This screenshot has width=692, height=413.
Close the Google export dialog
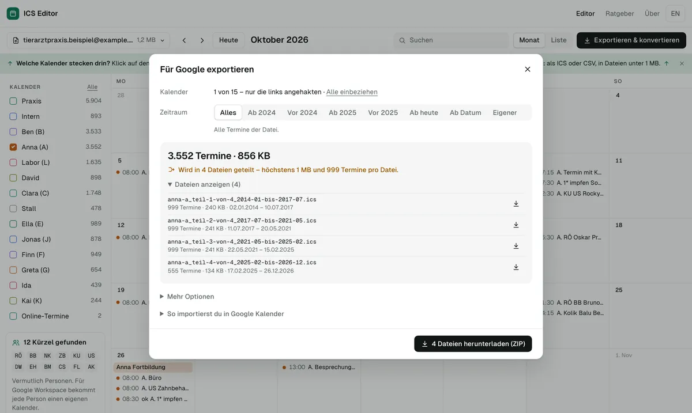pos(527,69)
